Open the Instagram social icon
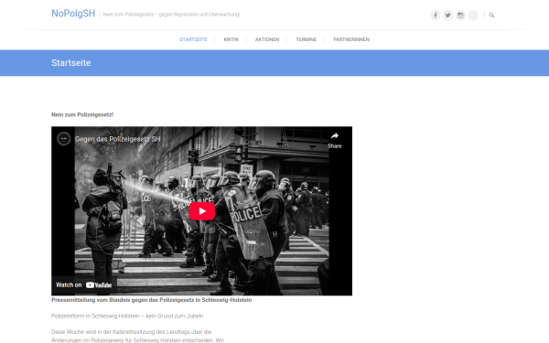This screenshot has height=343, width=549. pyautogui.click(x=460, y=15)
